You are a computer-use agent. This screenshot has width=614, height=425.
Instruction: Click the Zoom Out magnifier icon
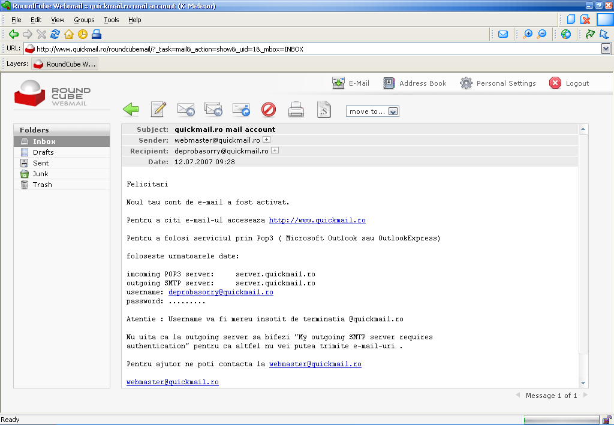pyautogui.click(x=541, y=34)
